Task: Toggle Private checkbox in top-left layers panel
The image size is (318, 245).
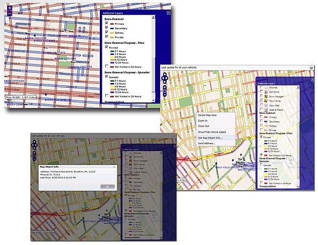Action: [x=106, y=37]
